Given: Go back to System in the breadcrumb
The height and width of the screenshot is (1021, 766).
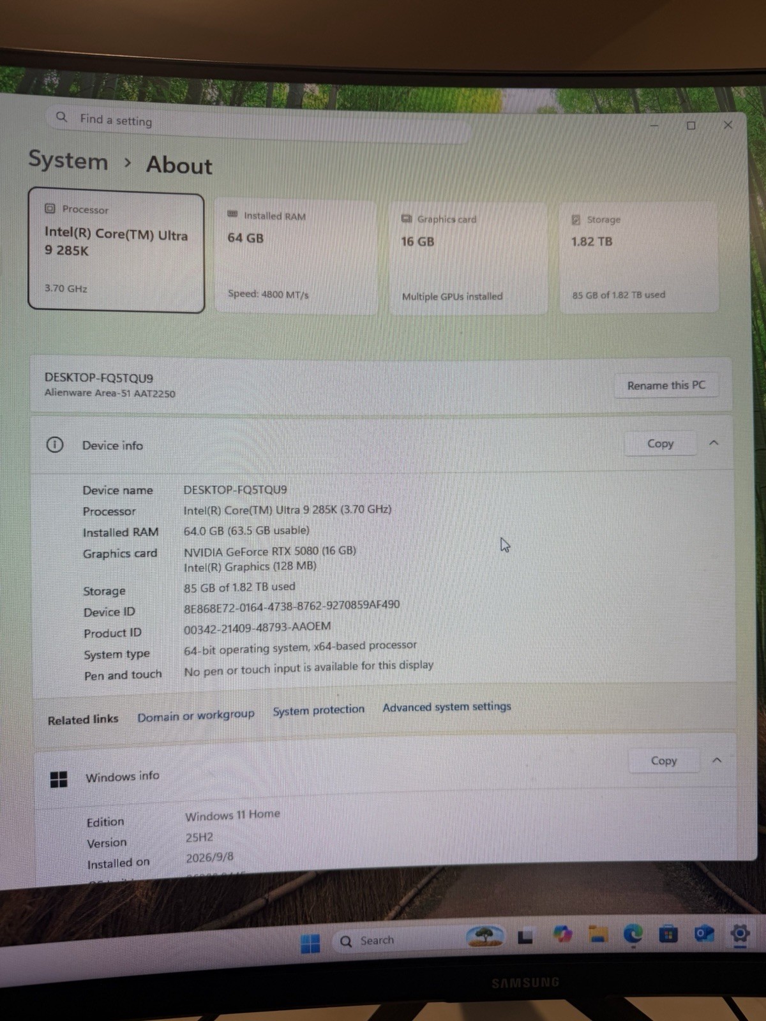Looking at the screenshot, I should (x=68, y=160).
